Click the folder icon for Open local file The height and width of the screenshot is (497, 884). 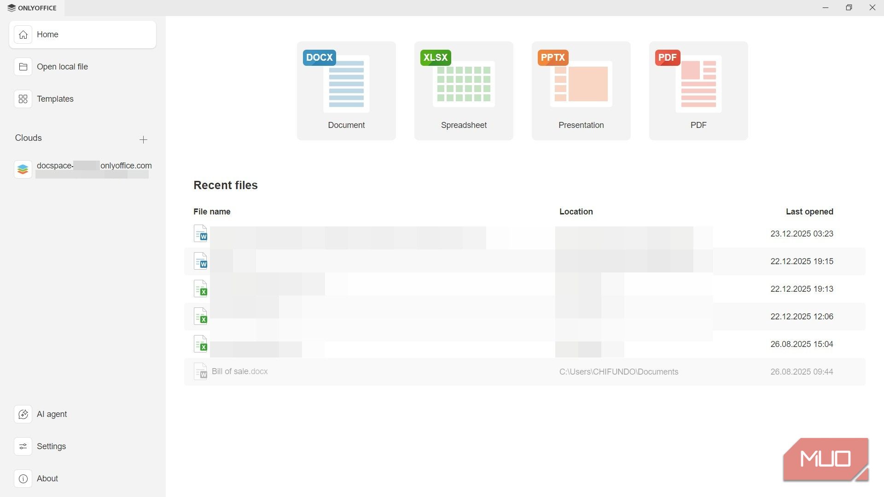point(23,67)
